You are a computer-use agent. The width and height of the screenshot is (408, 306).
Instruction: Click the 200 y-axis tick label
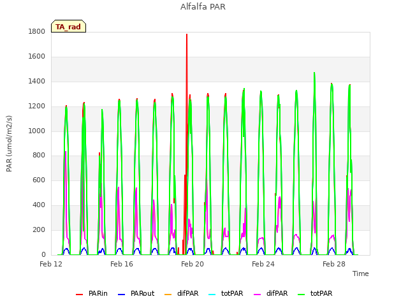click(x=39, y=229)
